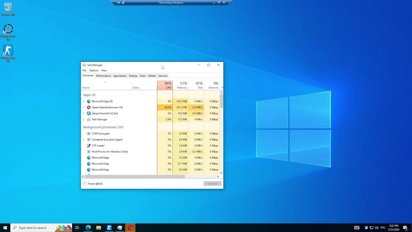Image resolution: width=412 pixels, height=232 pixels.
Task: Select the Opera 45.2% CPU cell
Action: click(165, 107)
